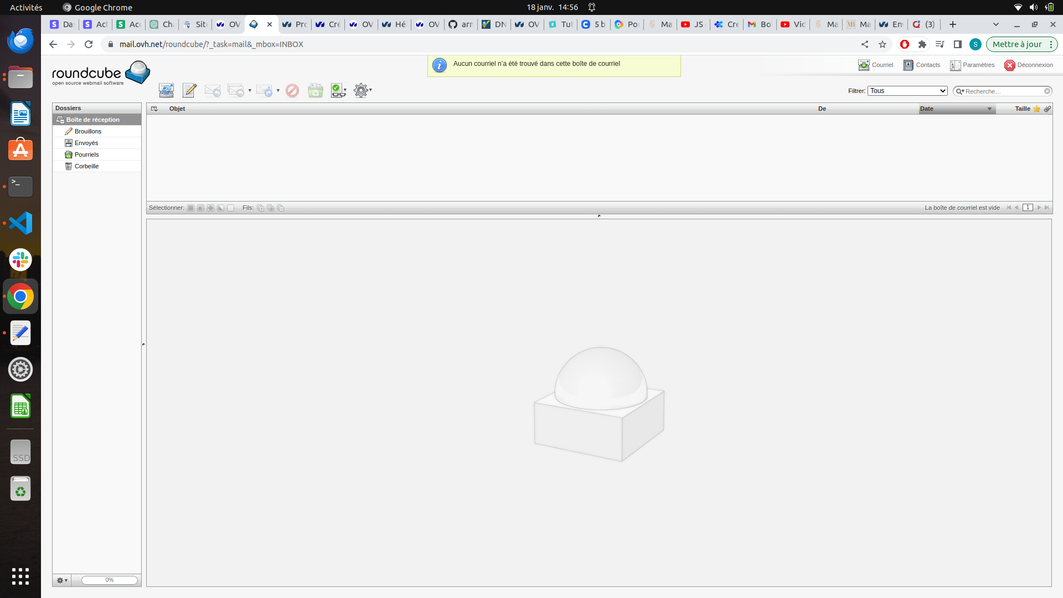Click the empty Select none box

click(x=231, y=208)
